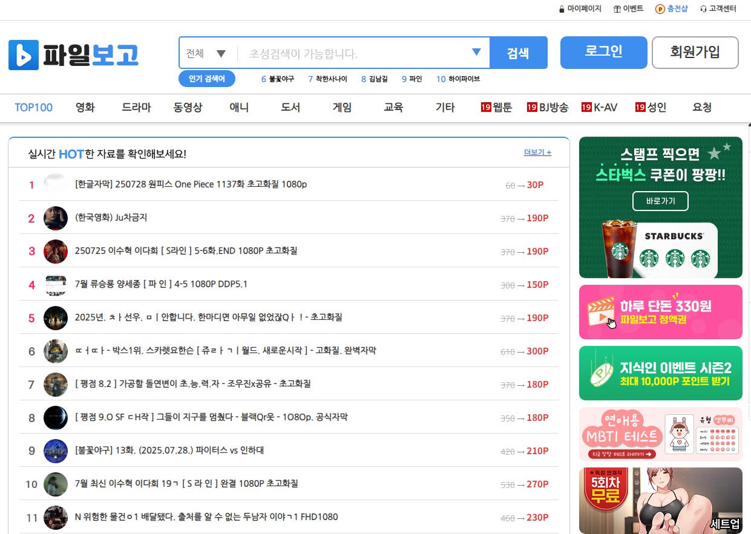Image resolution: width=751 pixels, height=534 pixels.
Task: Click the 하루 단돈 330원 정액권 pink banner
Action: point(660,312)
